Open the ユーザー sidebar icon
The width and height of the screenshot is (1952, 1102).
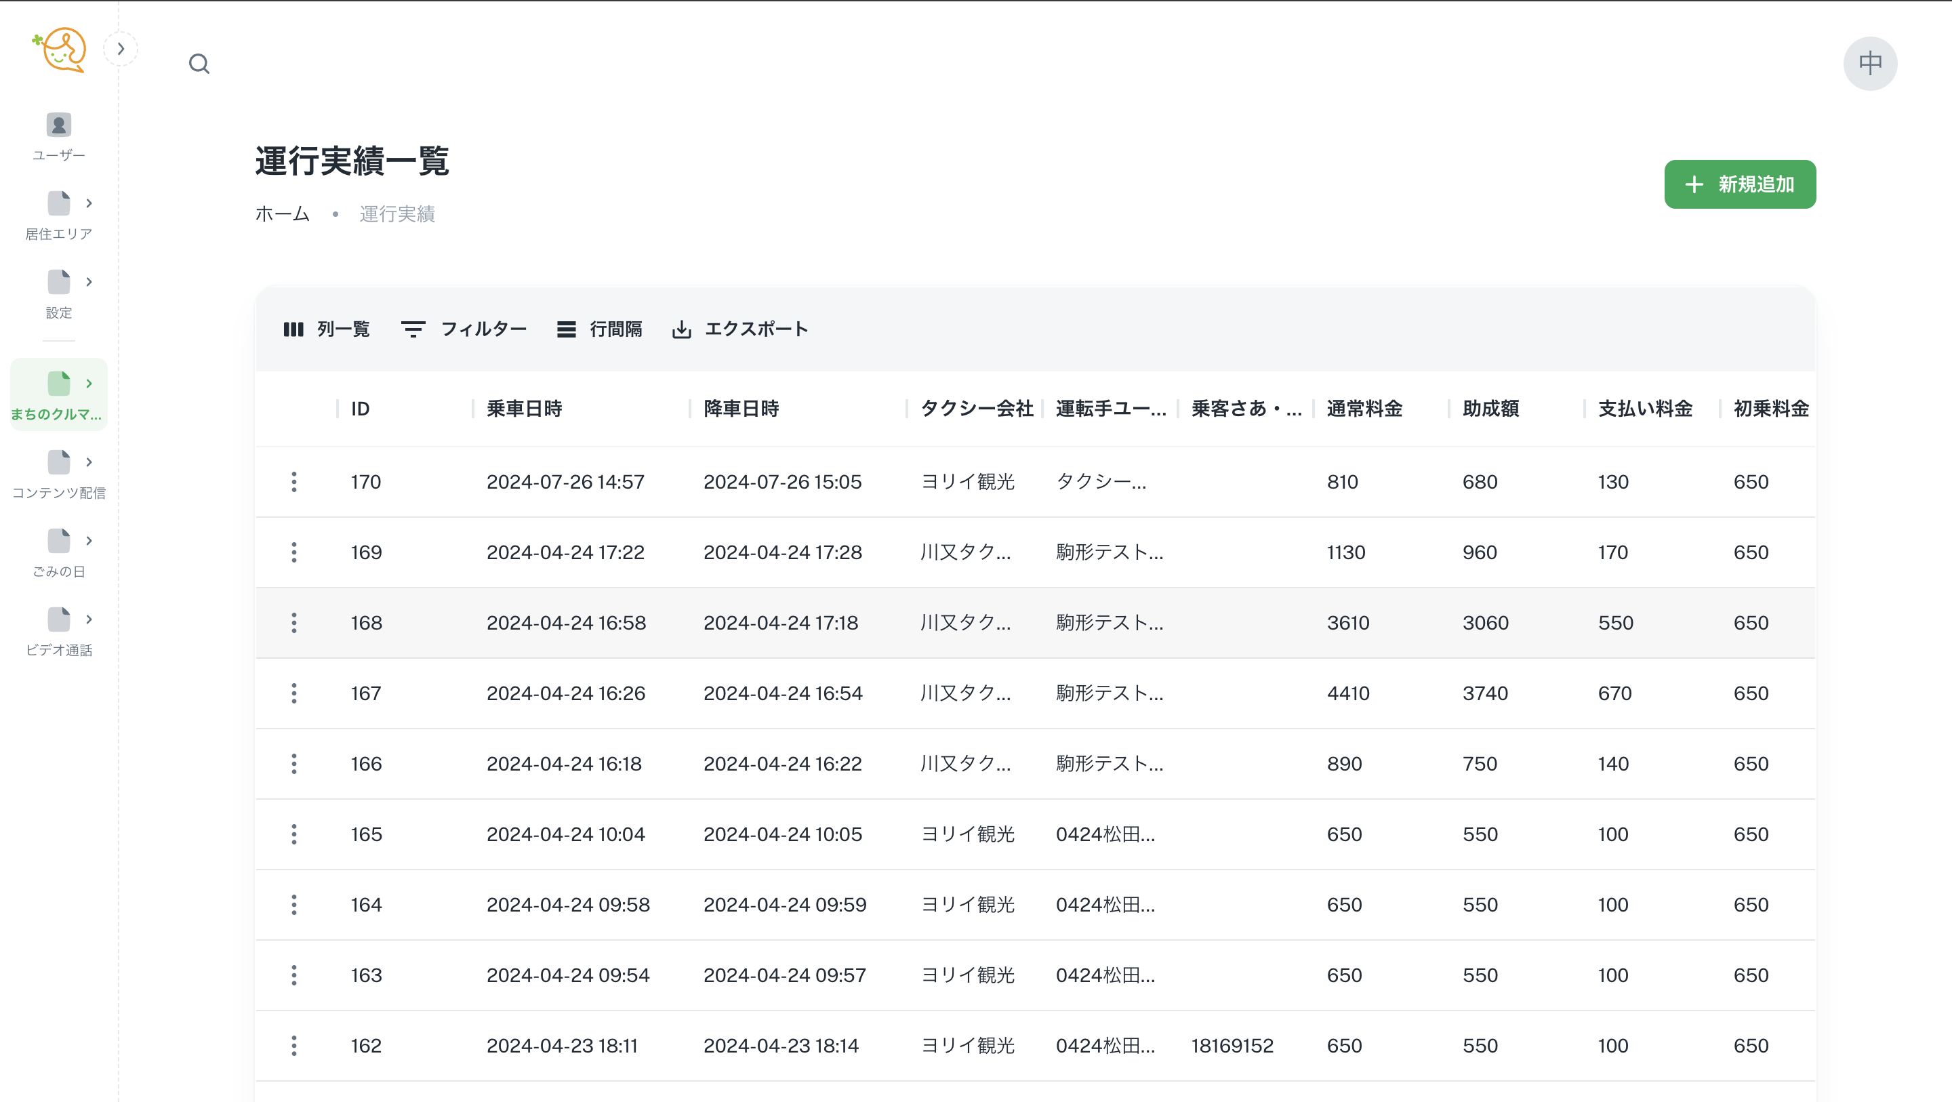click(x=58, y=135)
